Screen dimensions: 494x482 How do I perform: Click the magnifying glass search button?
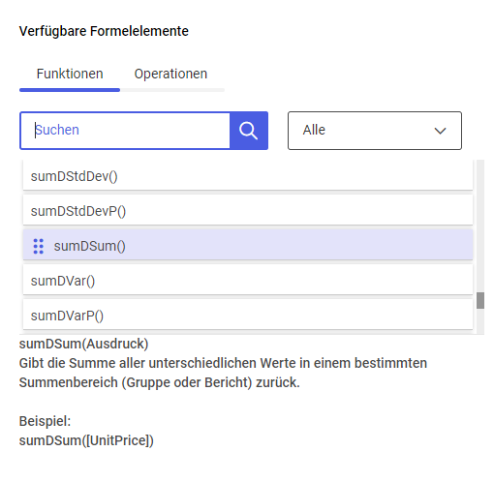249,131
